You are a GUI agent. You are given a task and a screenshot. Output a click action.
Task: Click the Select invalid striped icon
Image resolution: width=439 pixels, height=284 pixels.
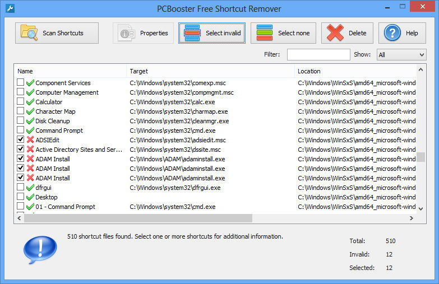click(x=192, y=33)
